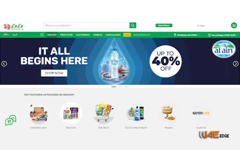Select the second banner slide indicator
Screen dimensions: 240x150
coord(120,87)
